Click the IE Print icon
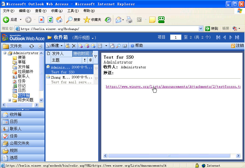The width and height of the screenshot is (245, 168). coord(129,20)
